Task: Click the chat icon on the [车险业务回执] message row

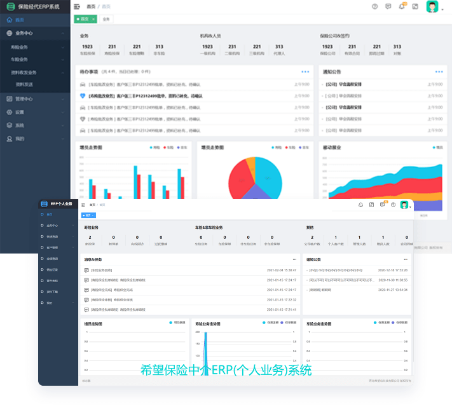Action: point(86,270)
